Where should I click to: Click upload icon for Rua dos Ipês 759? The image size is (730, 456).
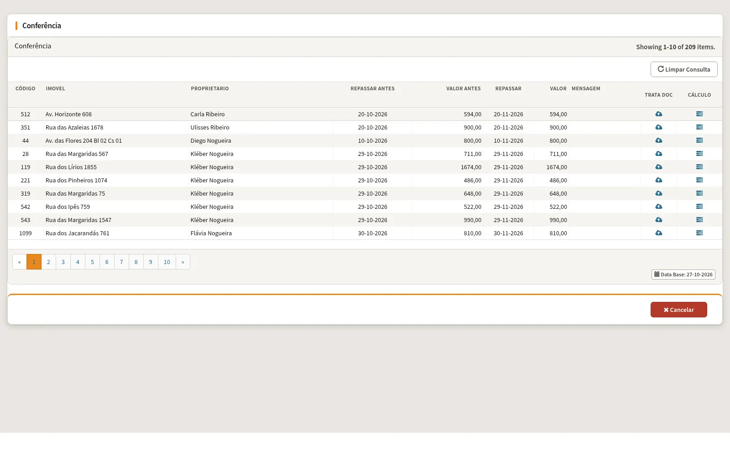tap(659, 207)
